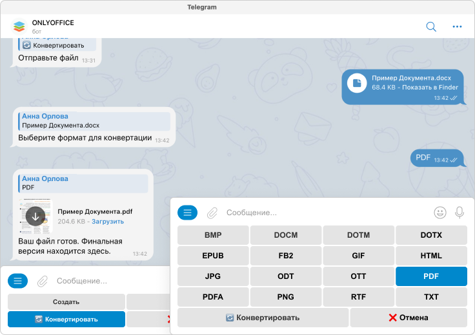This screenshot has width=475, height=335.
Task: Open the three-dot chat options menu
Action: (457, 26)
